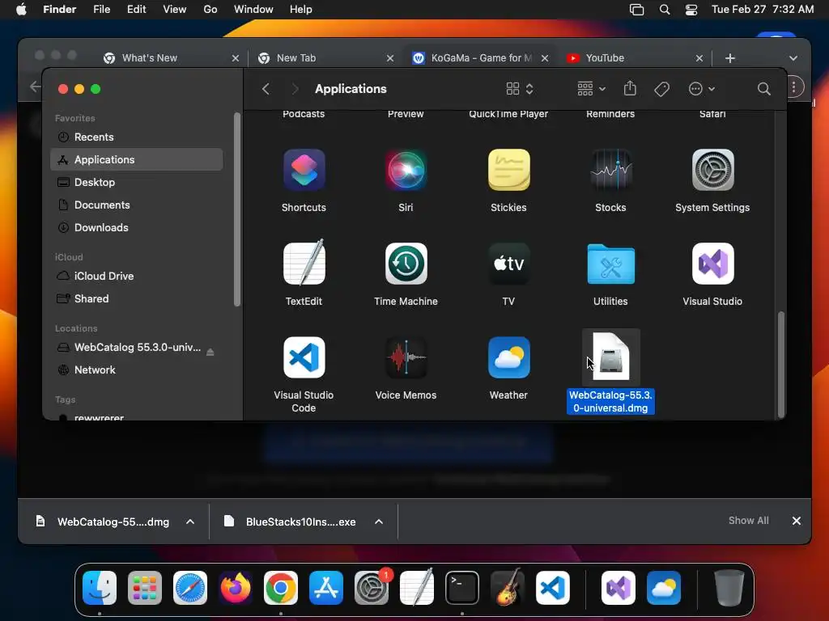This screenshot has height=621, width=829.
Task: Select the Stocks app icon
Action: click(610, 170)
